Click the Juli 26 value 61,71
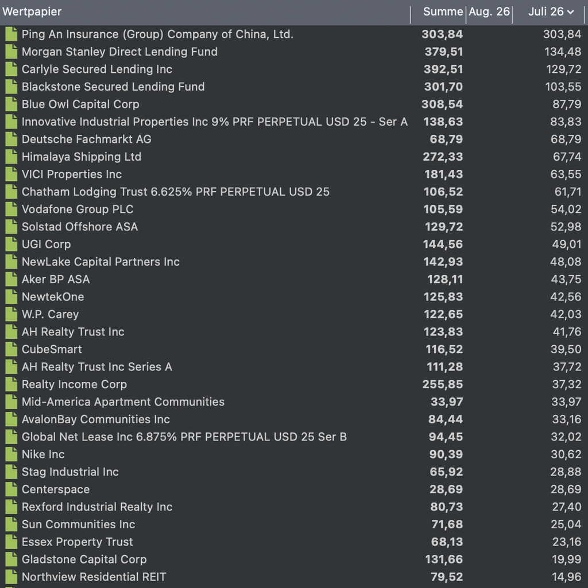 [568, 192]
